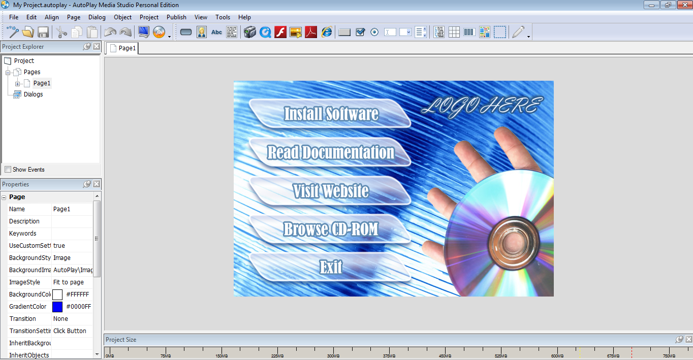
Task: Add a Web browser object
Action: click(x=326, y=31)
